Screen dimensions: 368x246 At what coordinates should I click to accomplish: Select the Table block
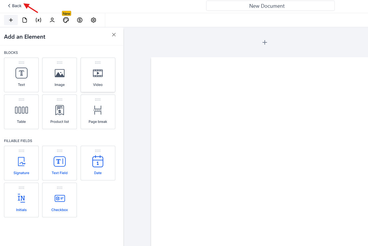pos(22,112)
